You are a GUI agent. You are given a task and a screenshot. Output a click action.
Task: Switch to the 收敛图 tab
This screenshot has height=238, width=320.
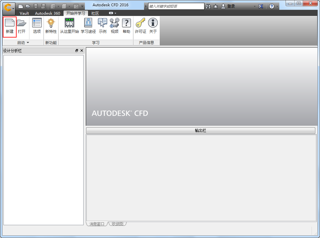pos(117,224)
